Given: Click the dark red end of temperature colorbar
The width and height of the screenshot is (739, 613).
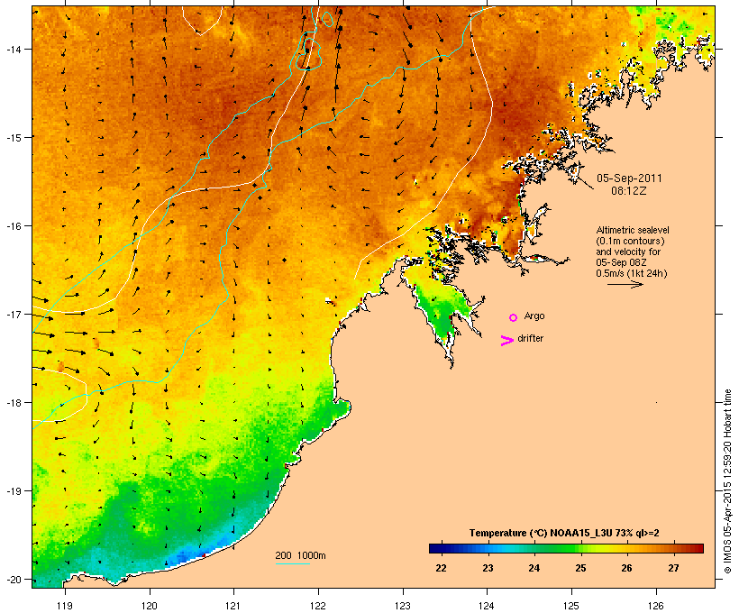Looking at the screenshot, I should tap(698, 548).
